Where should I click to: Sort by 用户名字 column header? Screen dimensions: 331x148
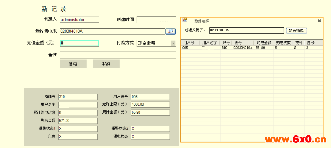209,43
